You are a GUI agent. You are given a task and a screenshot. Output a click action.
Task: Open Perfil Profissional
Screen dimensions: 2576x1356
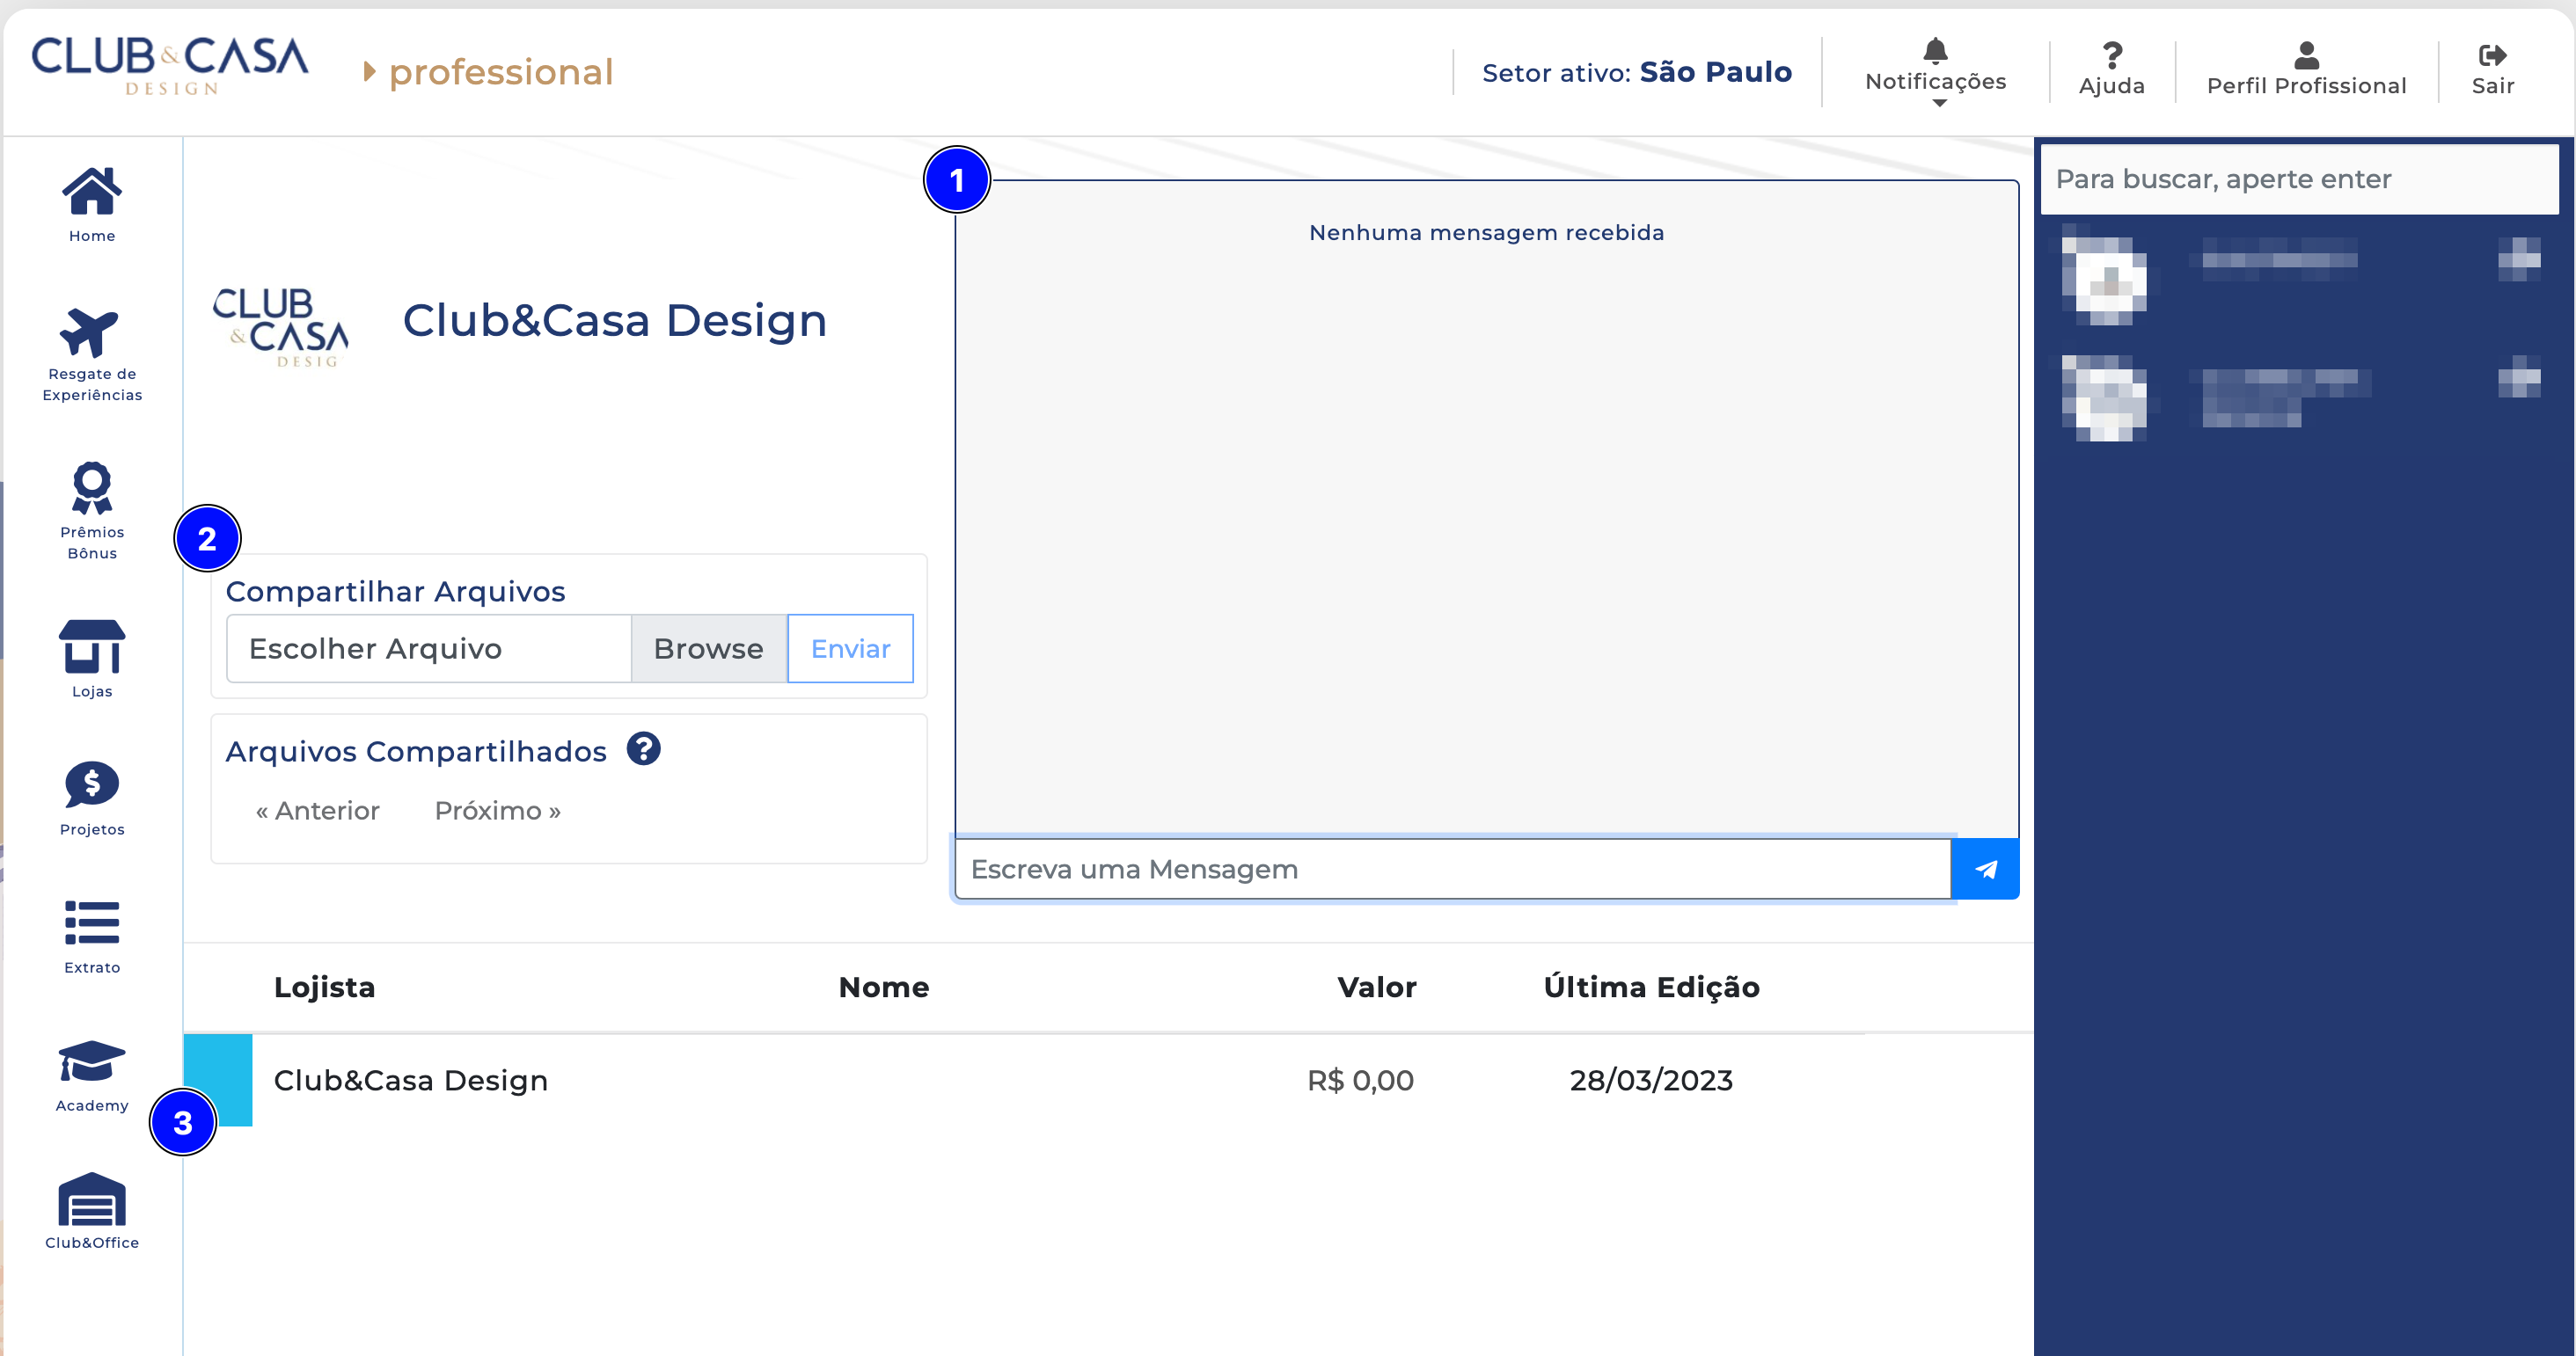2307,70
